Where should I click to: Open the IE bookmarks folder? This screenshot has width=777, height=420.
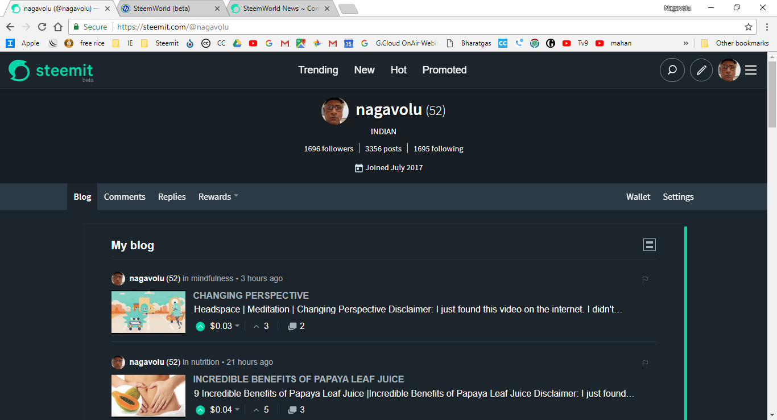(123, 43)
